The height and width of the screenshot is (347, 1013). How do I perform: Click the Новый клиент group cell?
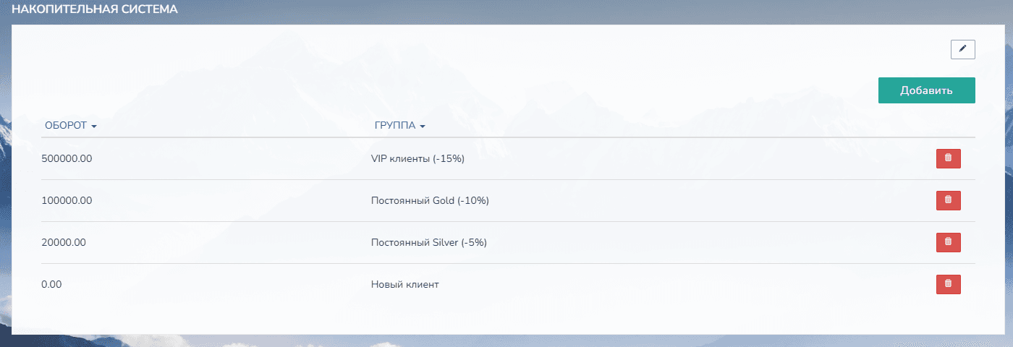[x=405, y=284]
